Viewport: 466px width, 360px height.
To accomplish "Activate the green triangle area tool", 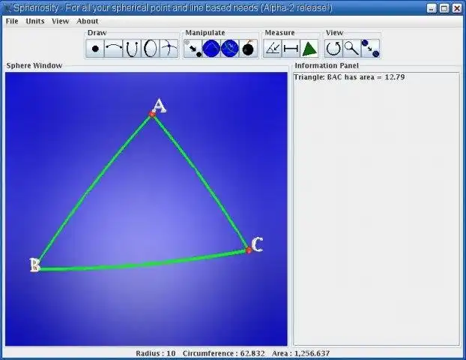I will (x=309, y=49).
